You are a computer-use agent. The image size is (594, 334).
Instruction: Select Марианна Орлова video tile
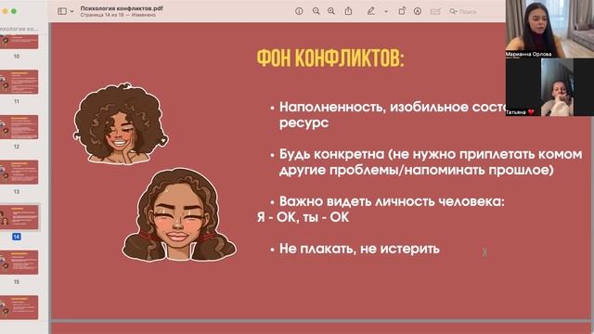549,29
